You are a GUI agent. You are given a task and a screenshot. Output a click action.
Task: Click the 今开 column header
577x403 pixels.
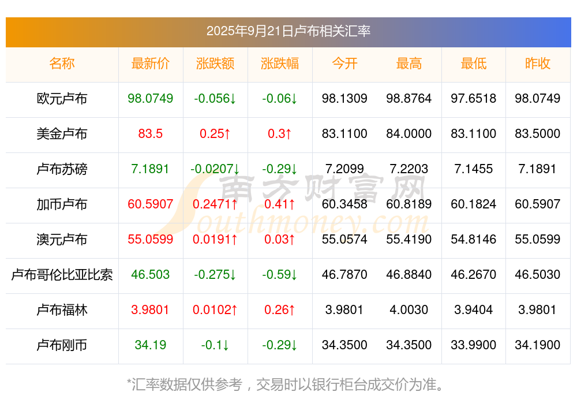point(344,64)
